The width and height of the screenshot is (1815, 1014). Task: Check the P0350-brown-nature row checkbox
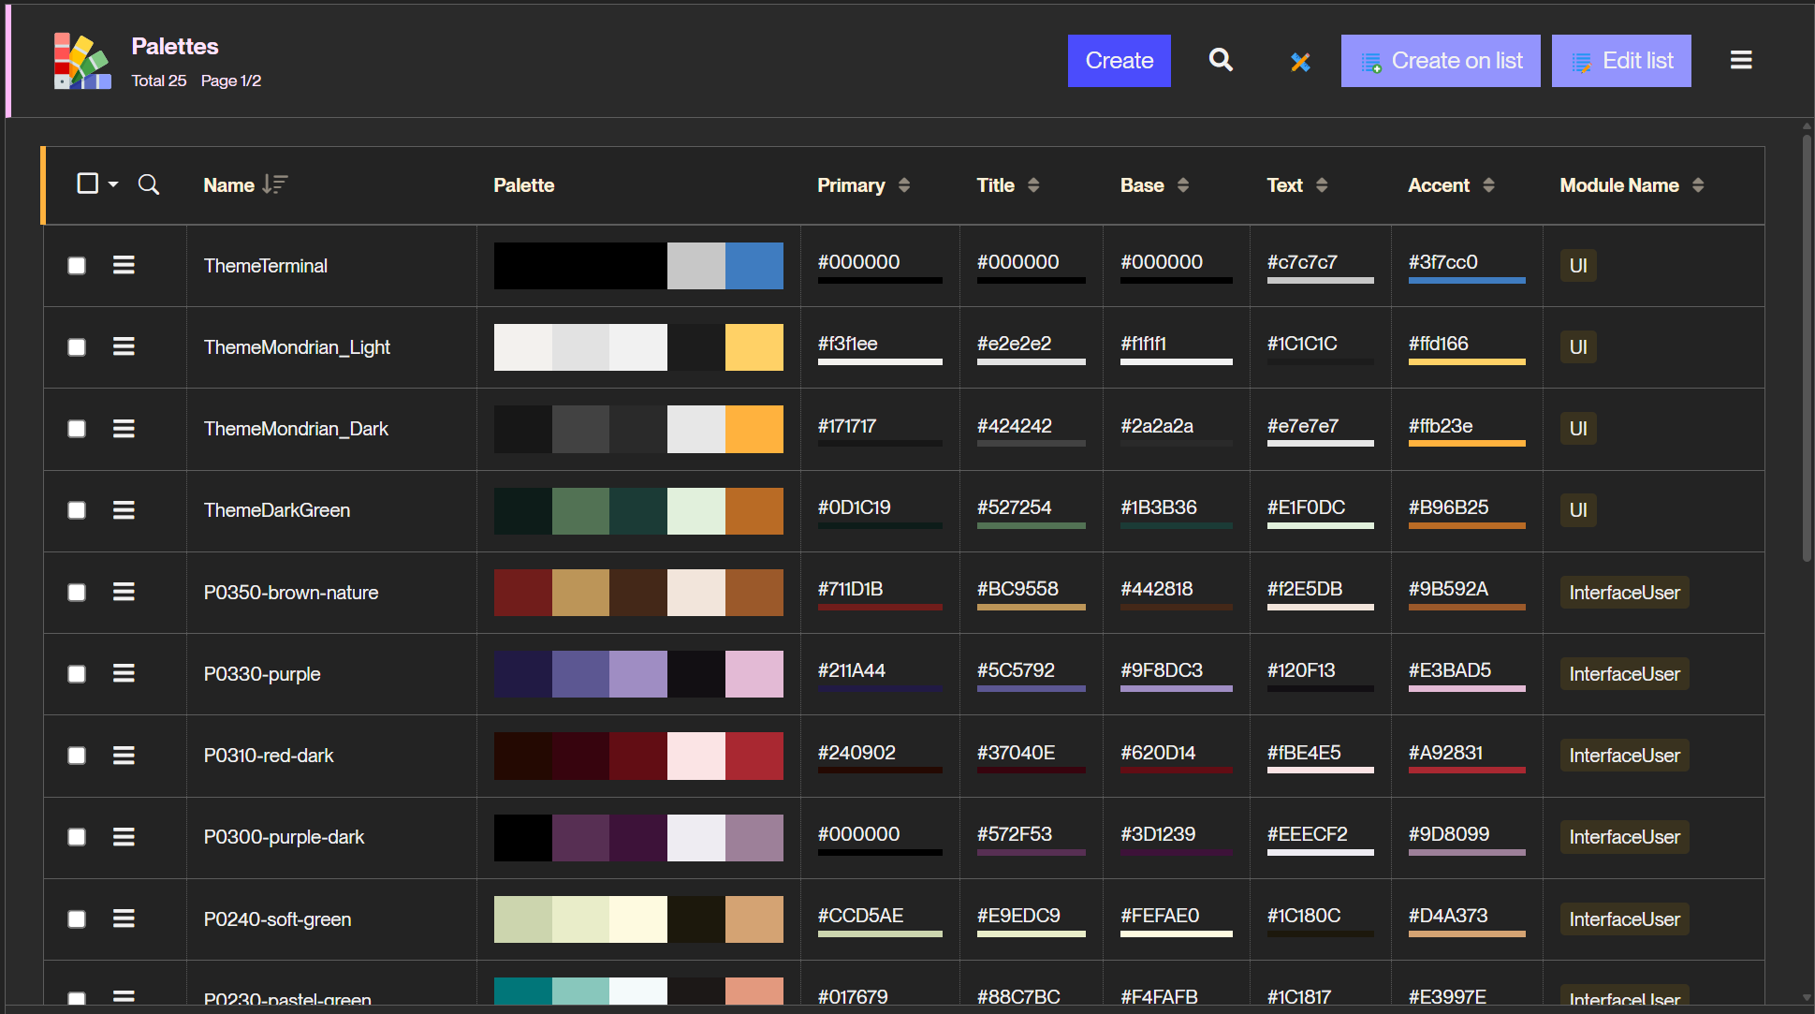point(77,593)
